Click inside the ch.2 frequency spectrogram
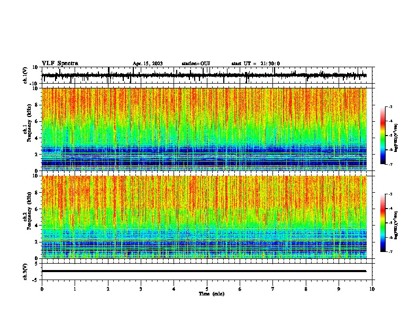Image resolution: width=419 pixels, height=324 pixels. coord(204,217)
